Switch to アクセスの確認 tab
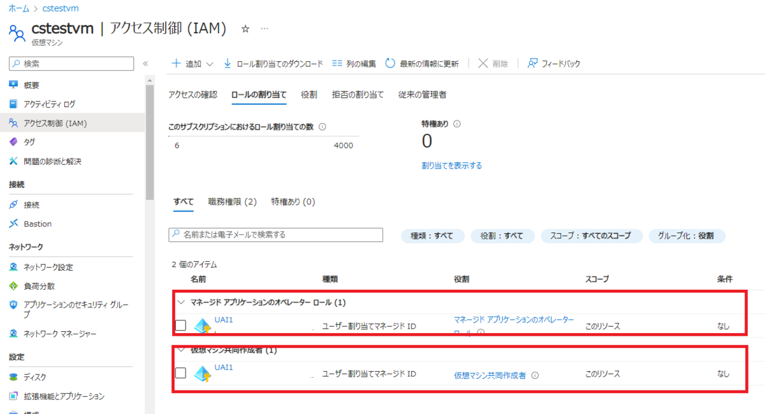Viewport: 765px width, 414px height. coord(193,94)
